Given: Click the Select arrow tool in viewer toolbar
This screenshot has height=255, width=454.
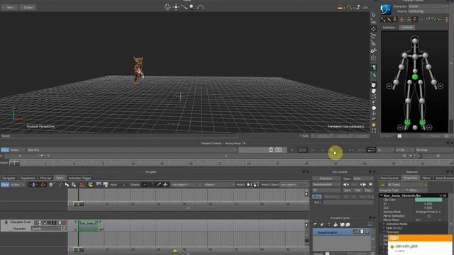Looking at the screenshot, I should point(374,15).
